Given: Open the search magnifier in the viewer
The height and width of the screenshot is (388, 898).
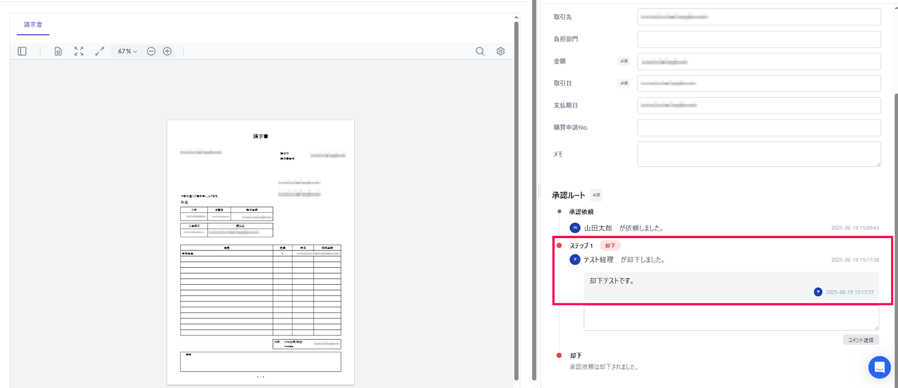Looking at the screenshot, I should coord(480,51).
